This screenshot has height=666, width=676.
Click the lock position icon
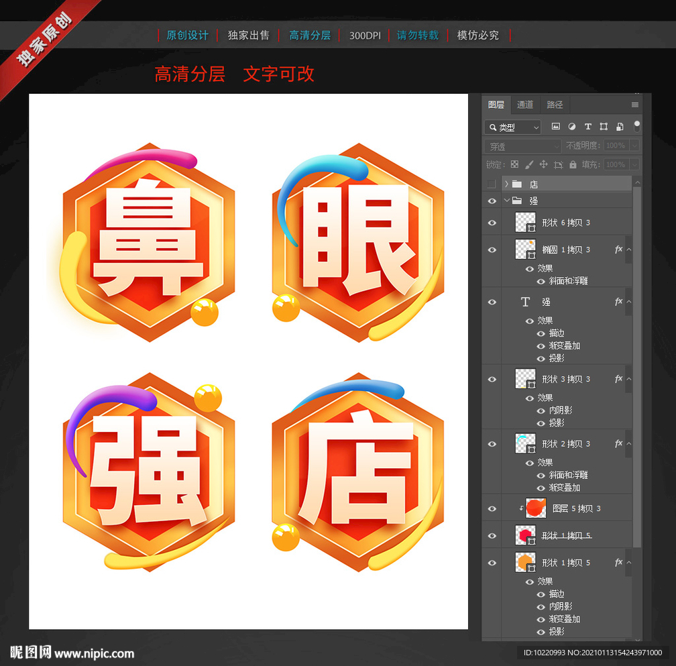click(545, 164)
